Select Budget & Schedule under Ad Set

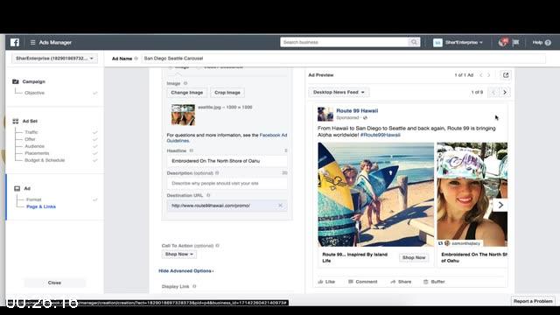(45, 160)
